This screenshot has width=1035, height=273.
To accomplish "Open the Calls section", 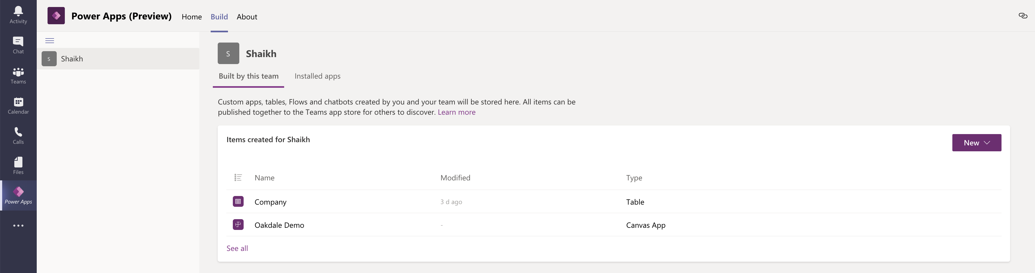I will click(18, 136).
